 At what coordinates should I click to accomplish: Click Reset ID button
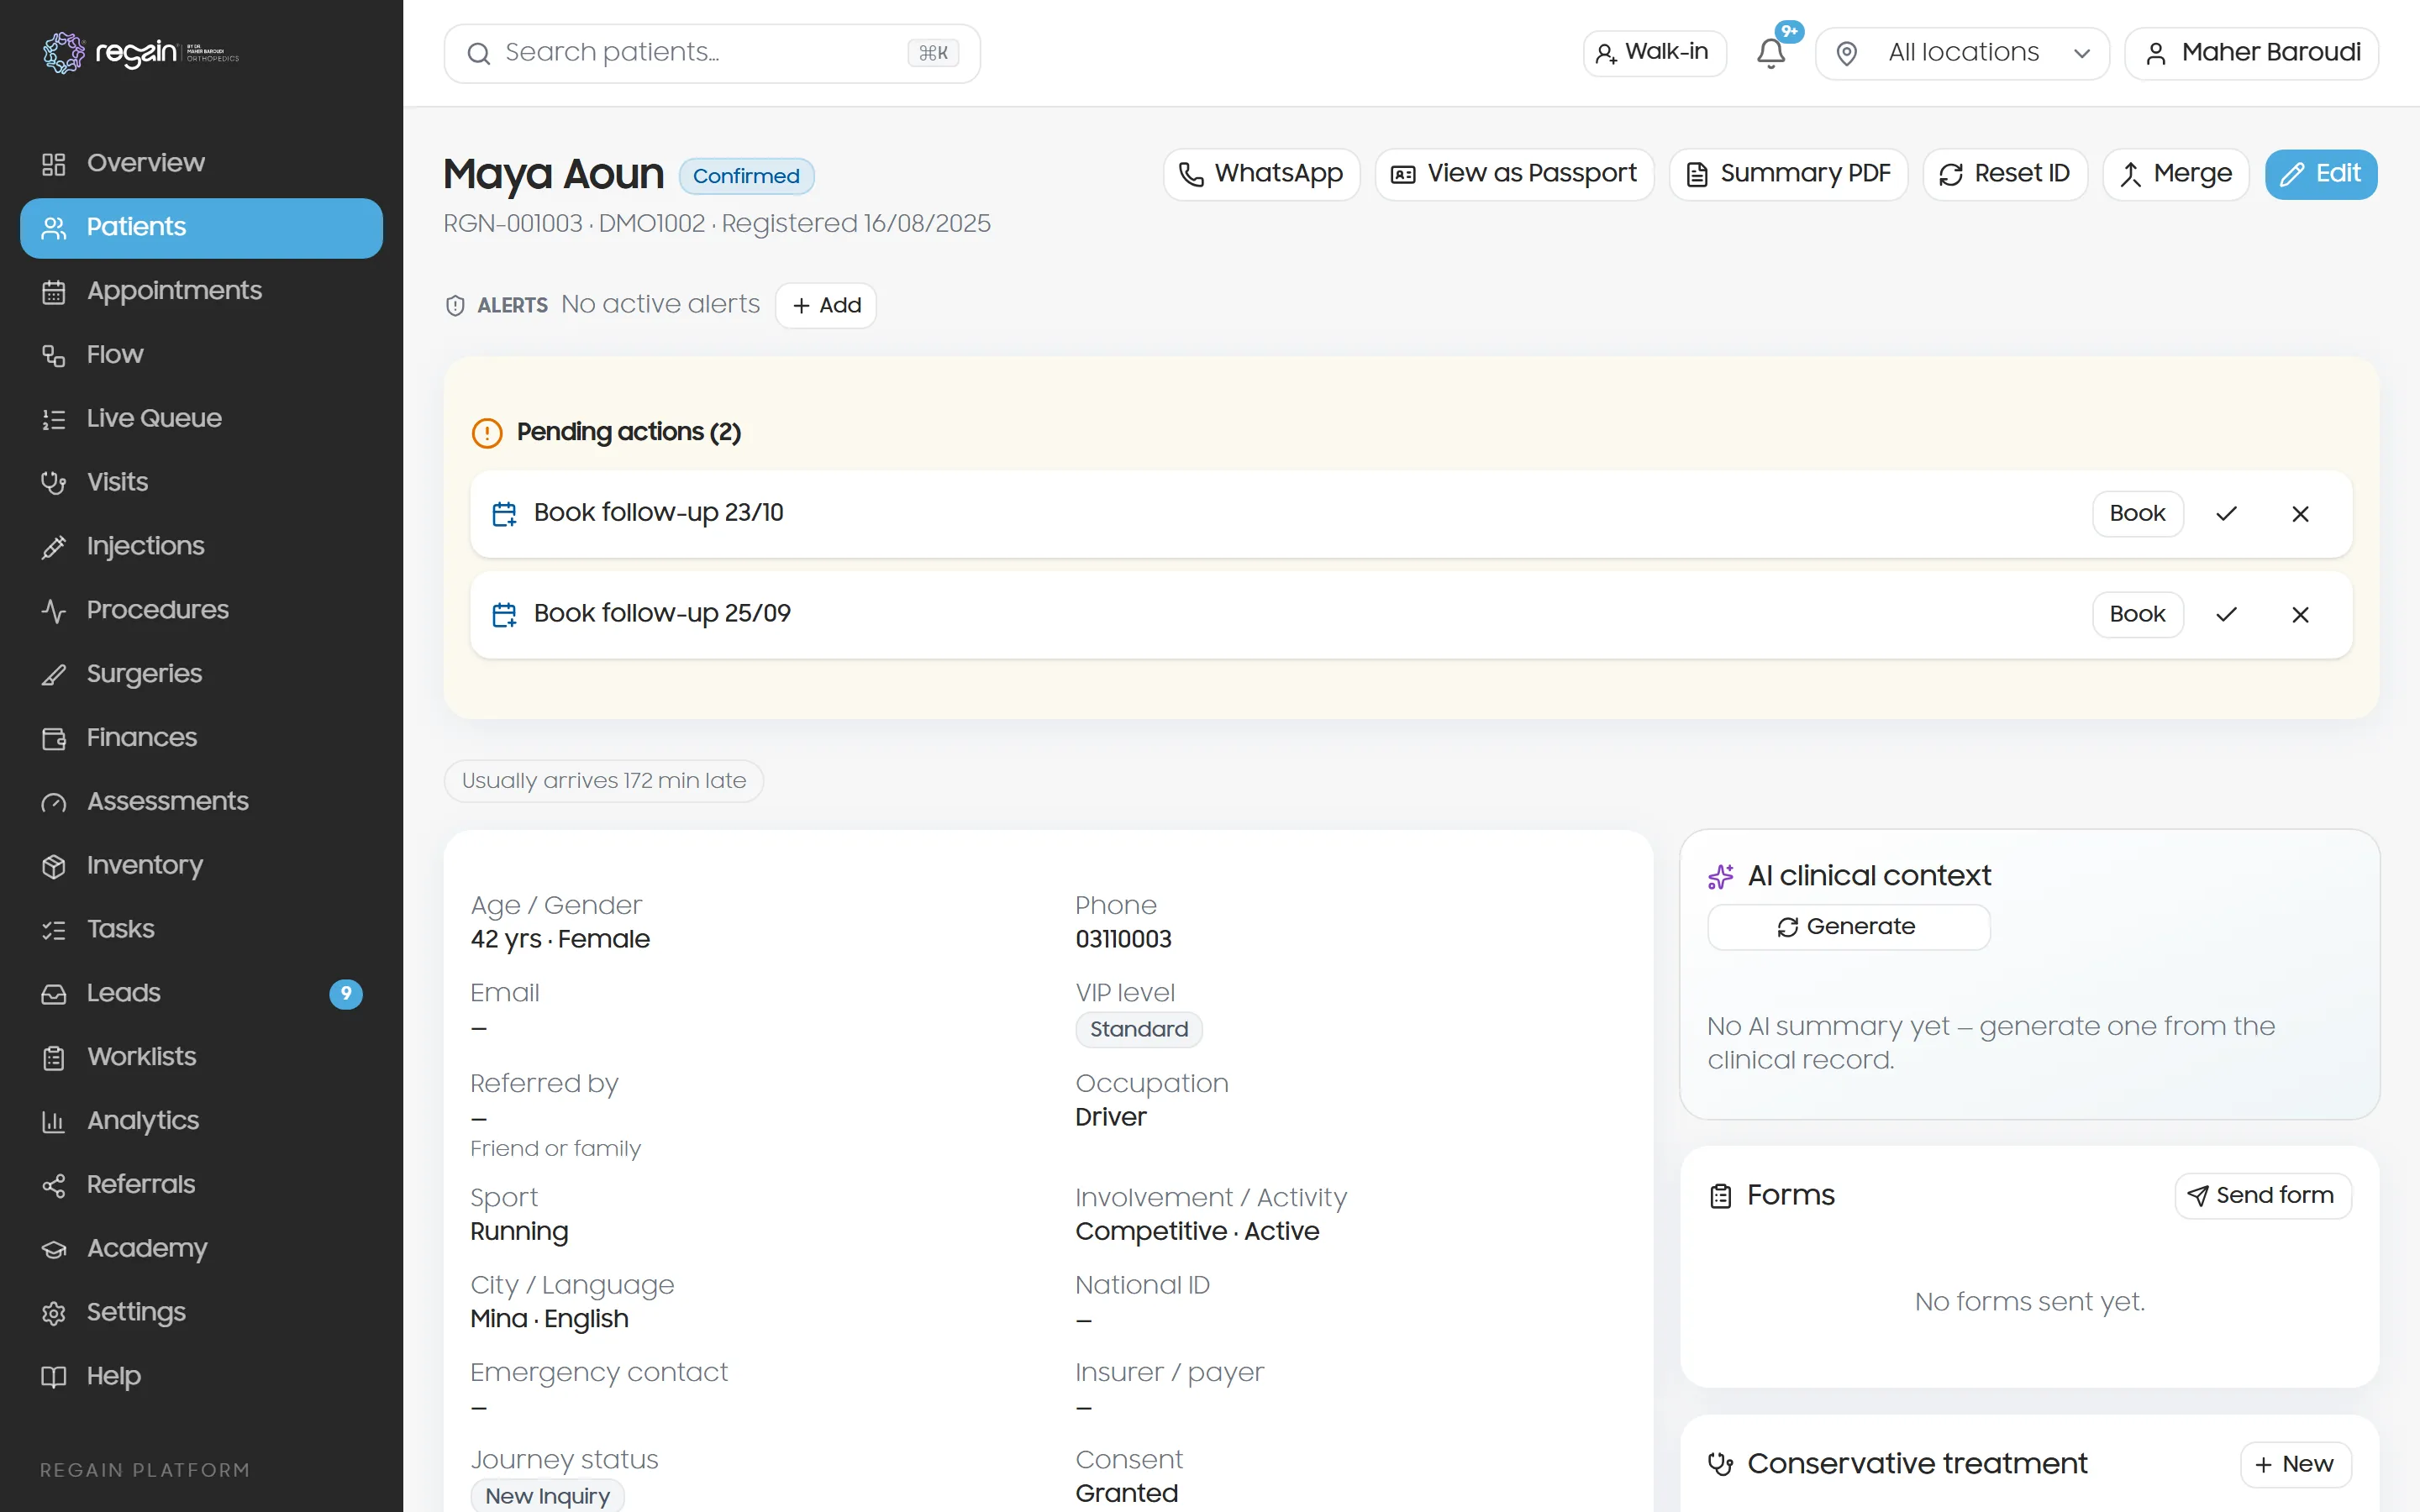(2005, 174)
